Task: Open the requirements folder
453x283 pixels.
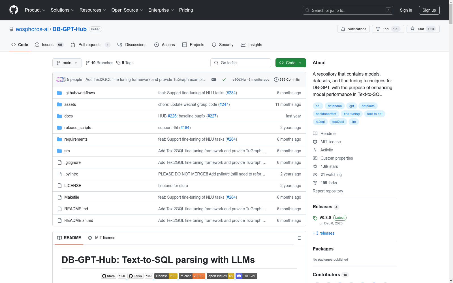Action: (76, 139)
